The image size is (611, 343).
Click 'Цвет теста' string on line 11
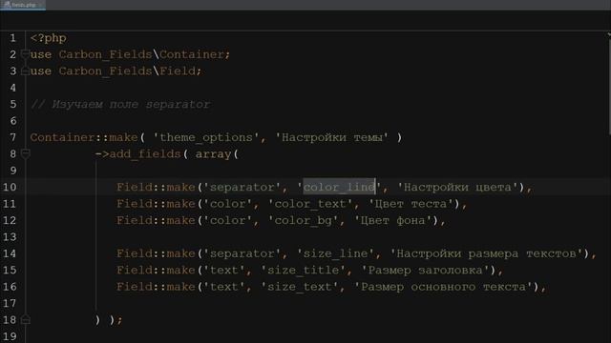(411, 204)
